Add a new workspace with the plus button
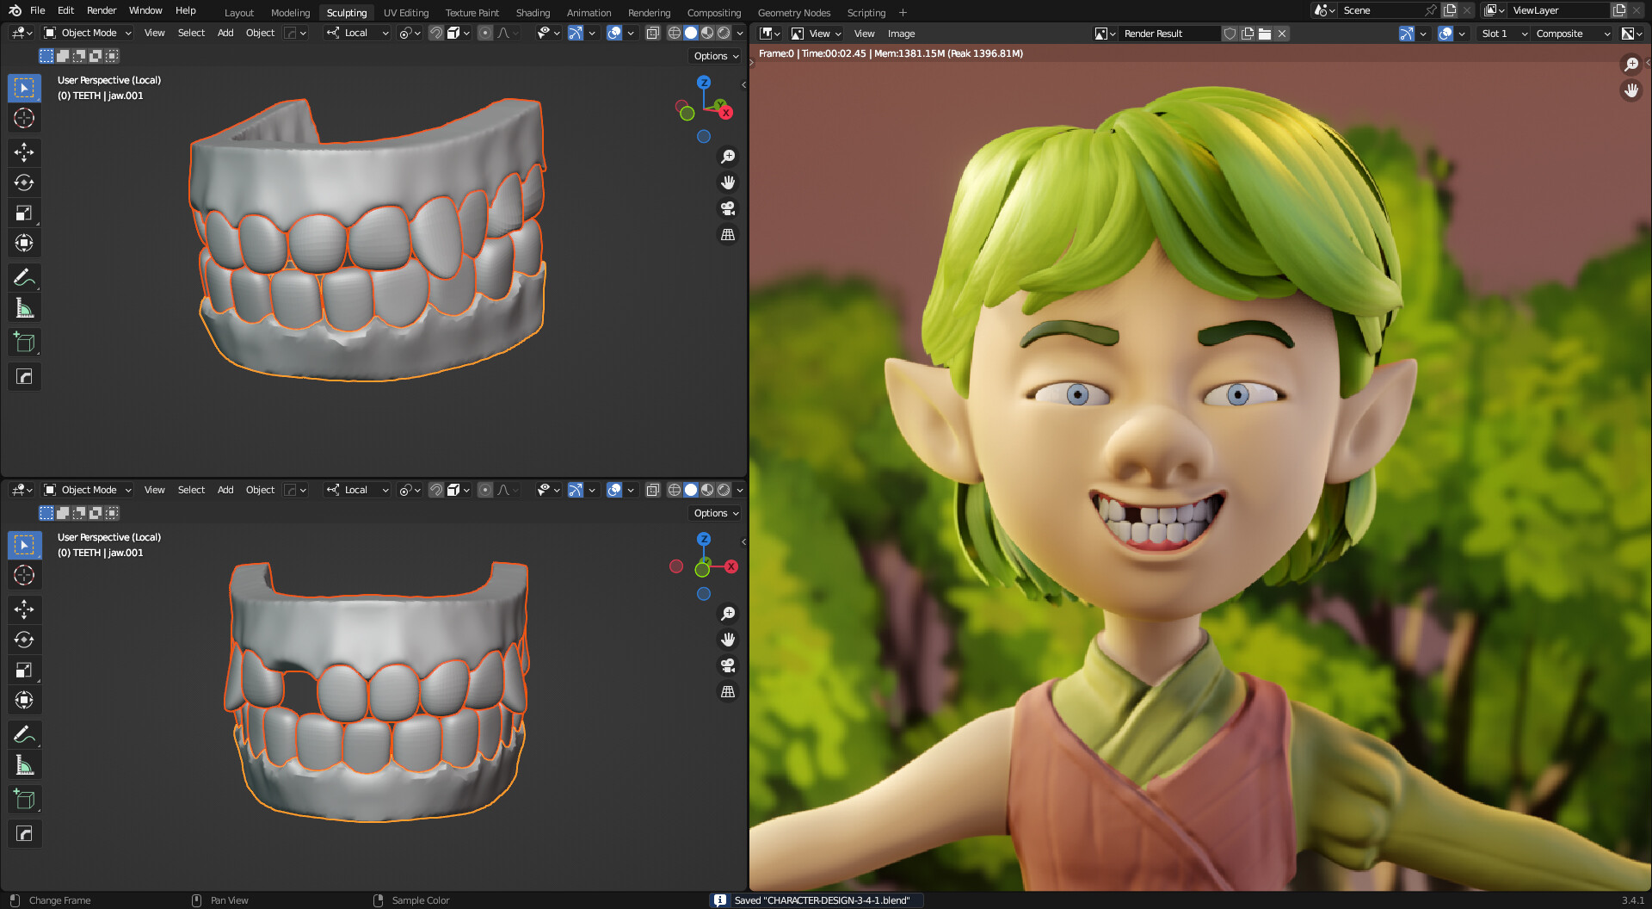This screenshot has height=909, width=1652. [x=903, y=12]
